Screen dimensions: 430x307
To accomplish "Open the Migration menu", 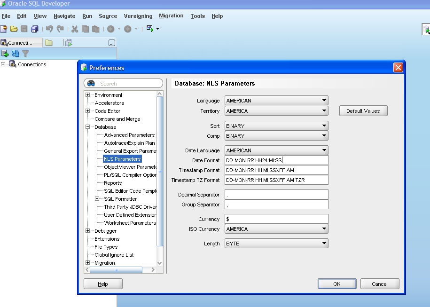I will 171,16.
